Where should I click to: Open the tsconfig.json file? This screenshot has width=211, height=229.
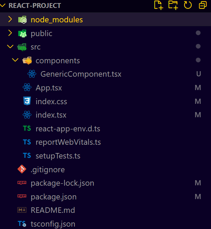pyautogui.click(x=53, y=224)
